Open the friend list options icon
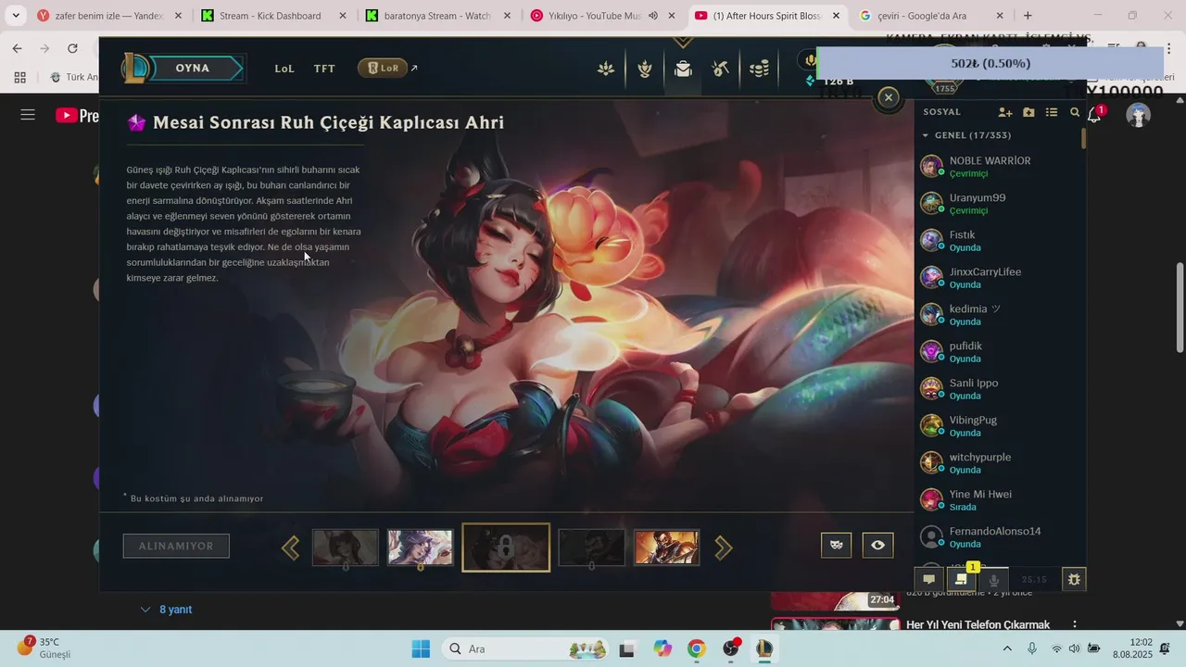The image size is (1186, 667). [x=1052, y=112]
